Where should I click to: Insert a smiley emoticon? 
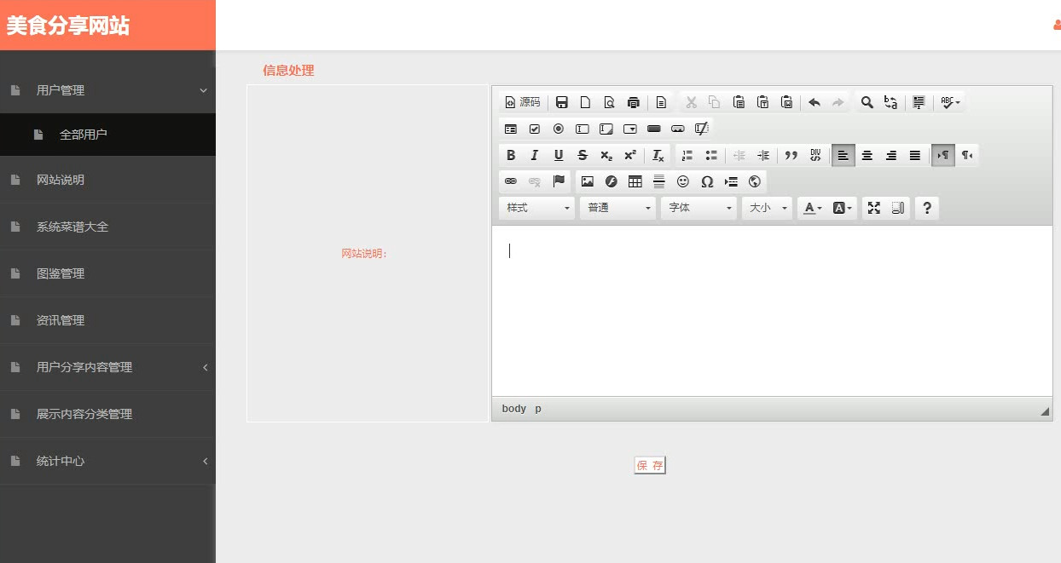(683, 181)
